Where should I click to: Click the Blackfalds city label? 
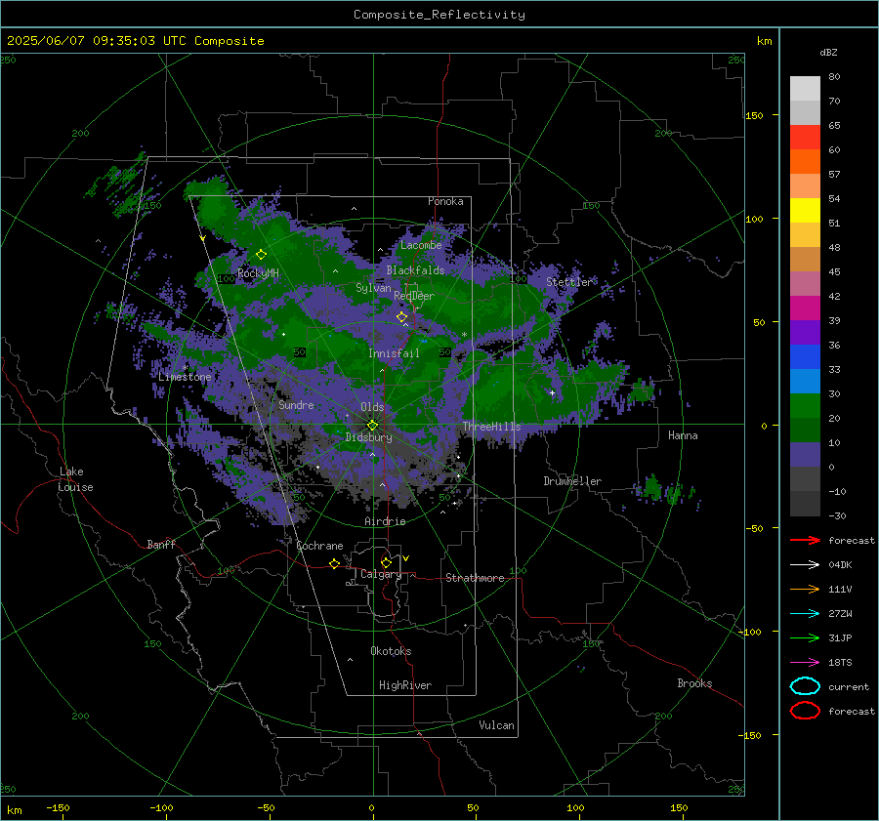coord(415,270)
